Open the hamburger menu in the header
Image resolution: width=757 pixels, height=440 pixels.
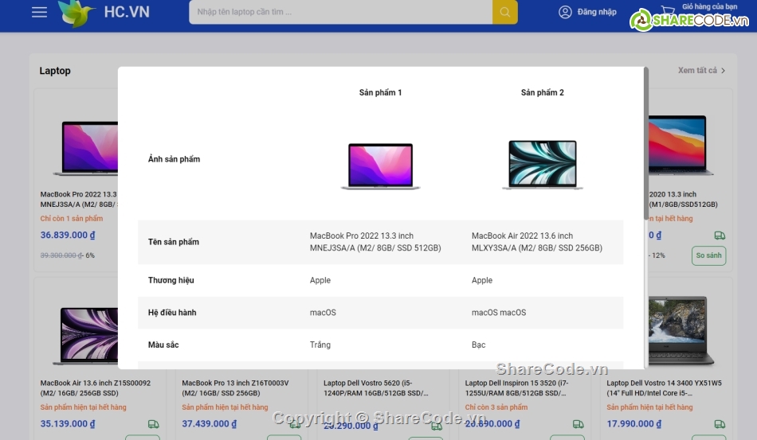(39, 12)
